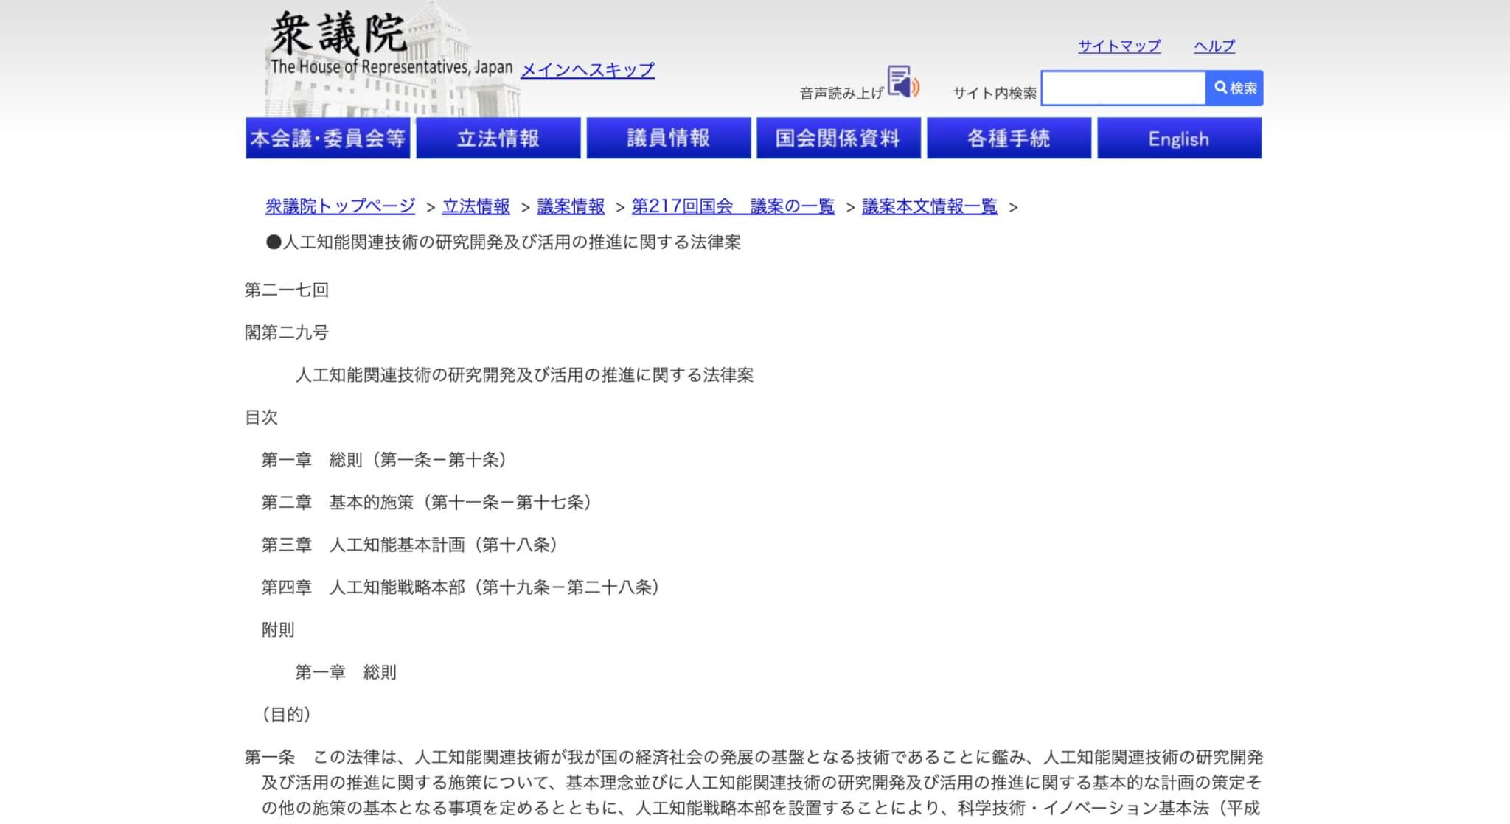Screen dimensions: 1510x824
Task: Open the 各種手続 navigation menu
Action: pos(1009,138)
